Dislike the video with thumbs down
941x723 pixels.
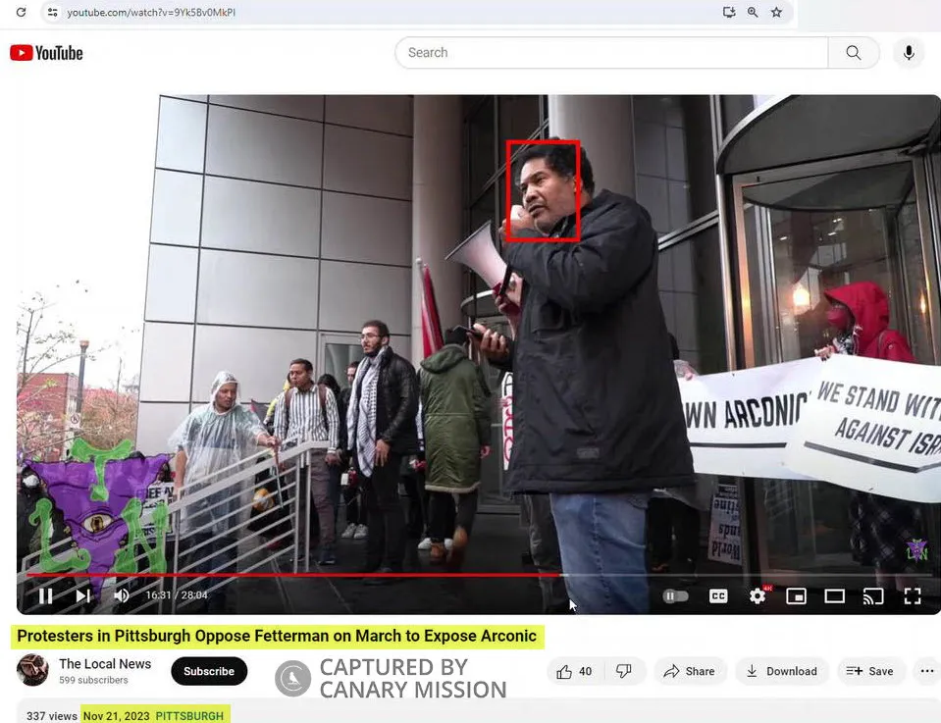624,671
